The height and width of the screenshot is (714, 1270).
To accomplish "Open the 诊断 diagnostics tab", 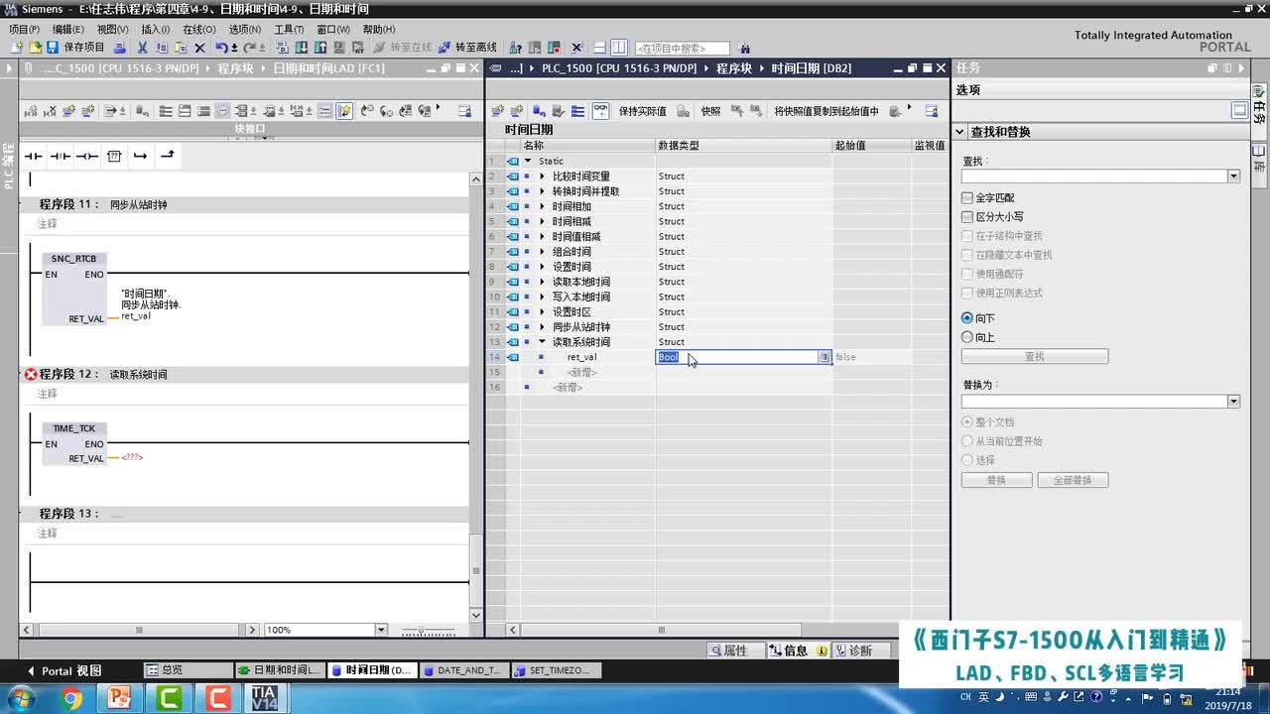I will click(854, 651).
